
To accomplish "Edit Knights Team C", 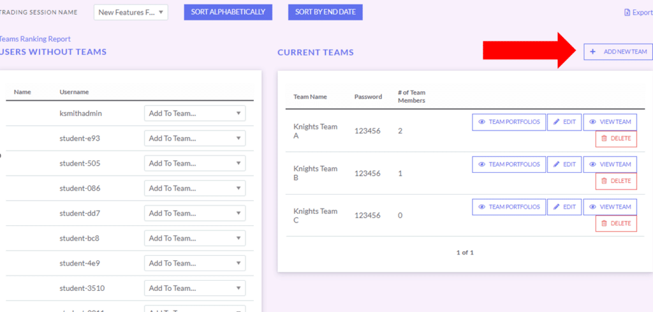I will coord(564,207).
